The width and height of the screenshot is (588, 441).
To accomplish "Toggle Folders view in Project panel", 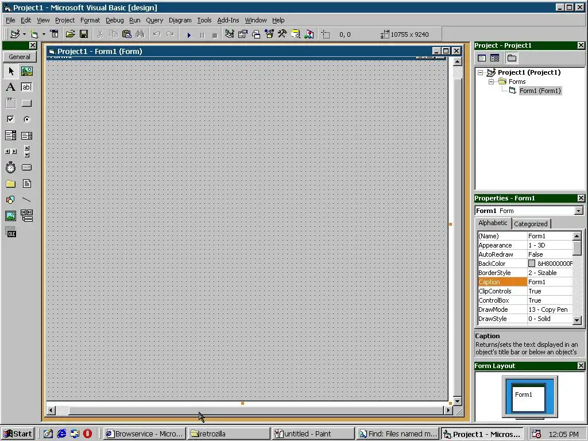I will pyautogui.click(x=512, y=58).
